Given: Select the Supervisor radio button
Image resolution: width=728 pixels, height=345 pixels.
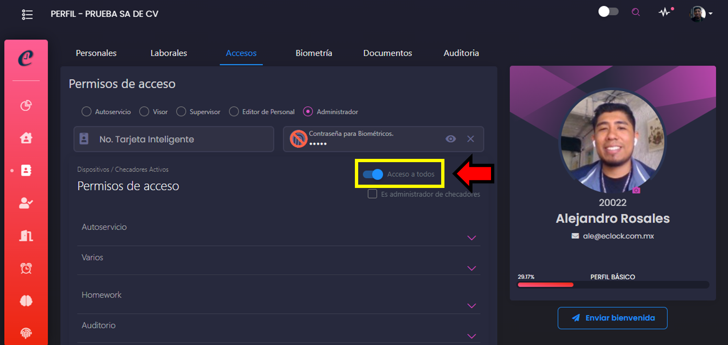Looking at the screenshot, I should tap(181, 111).
